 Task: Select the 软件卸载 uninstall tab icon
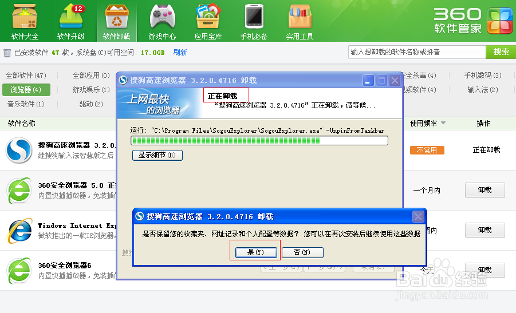[x=116, y=21]
